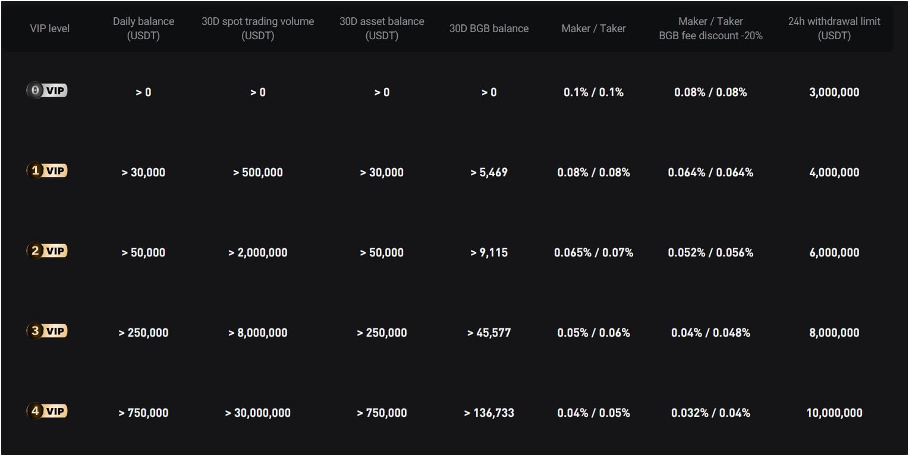Image resolution: width=909 pixels, height=456 pixels.
Task: Click the 30D BGB balance header
Action: [488, 28]
